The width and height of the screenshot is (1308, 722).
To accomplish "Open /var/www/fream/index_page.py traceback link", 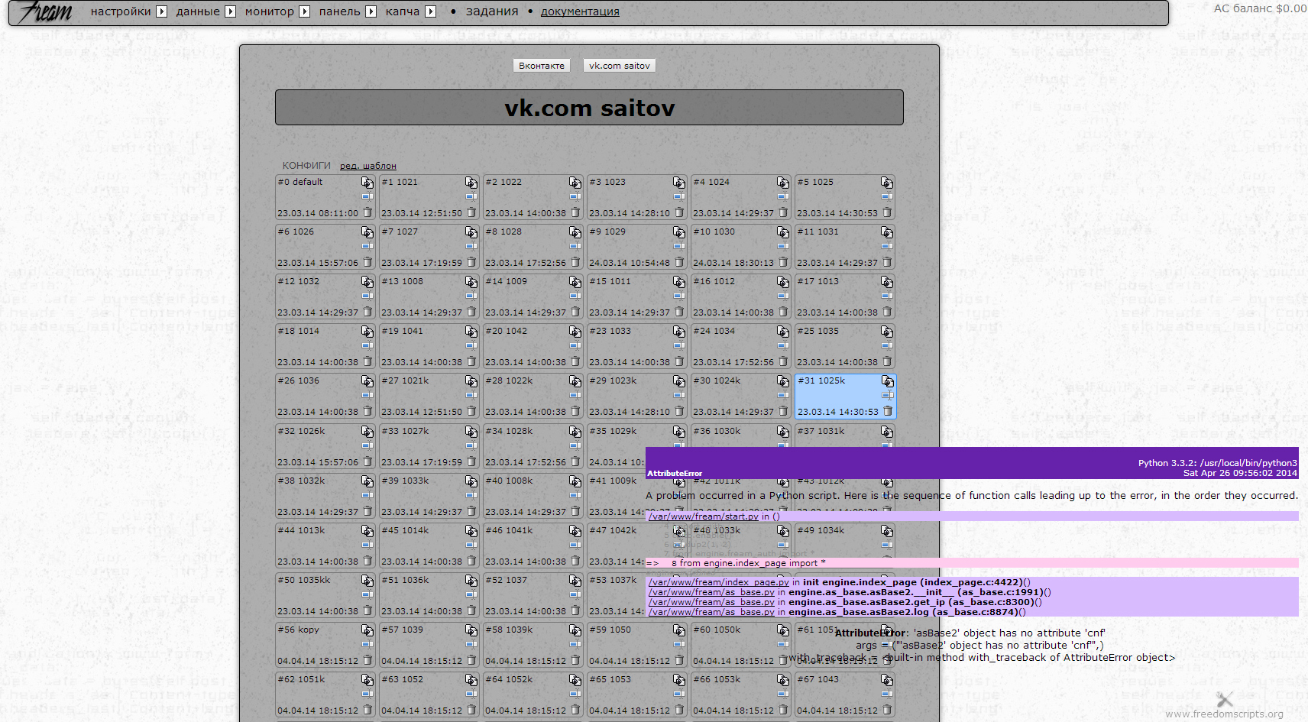I will point(719,582).
